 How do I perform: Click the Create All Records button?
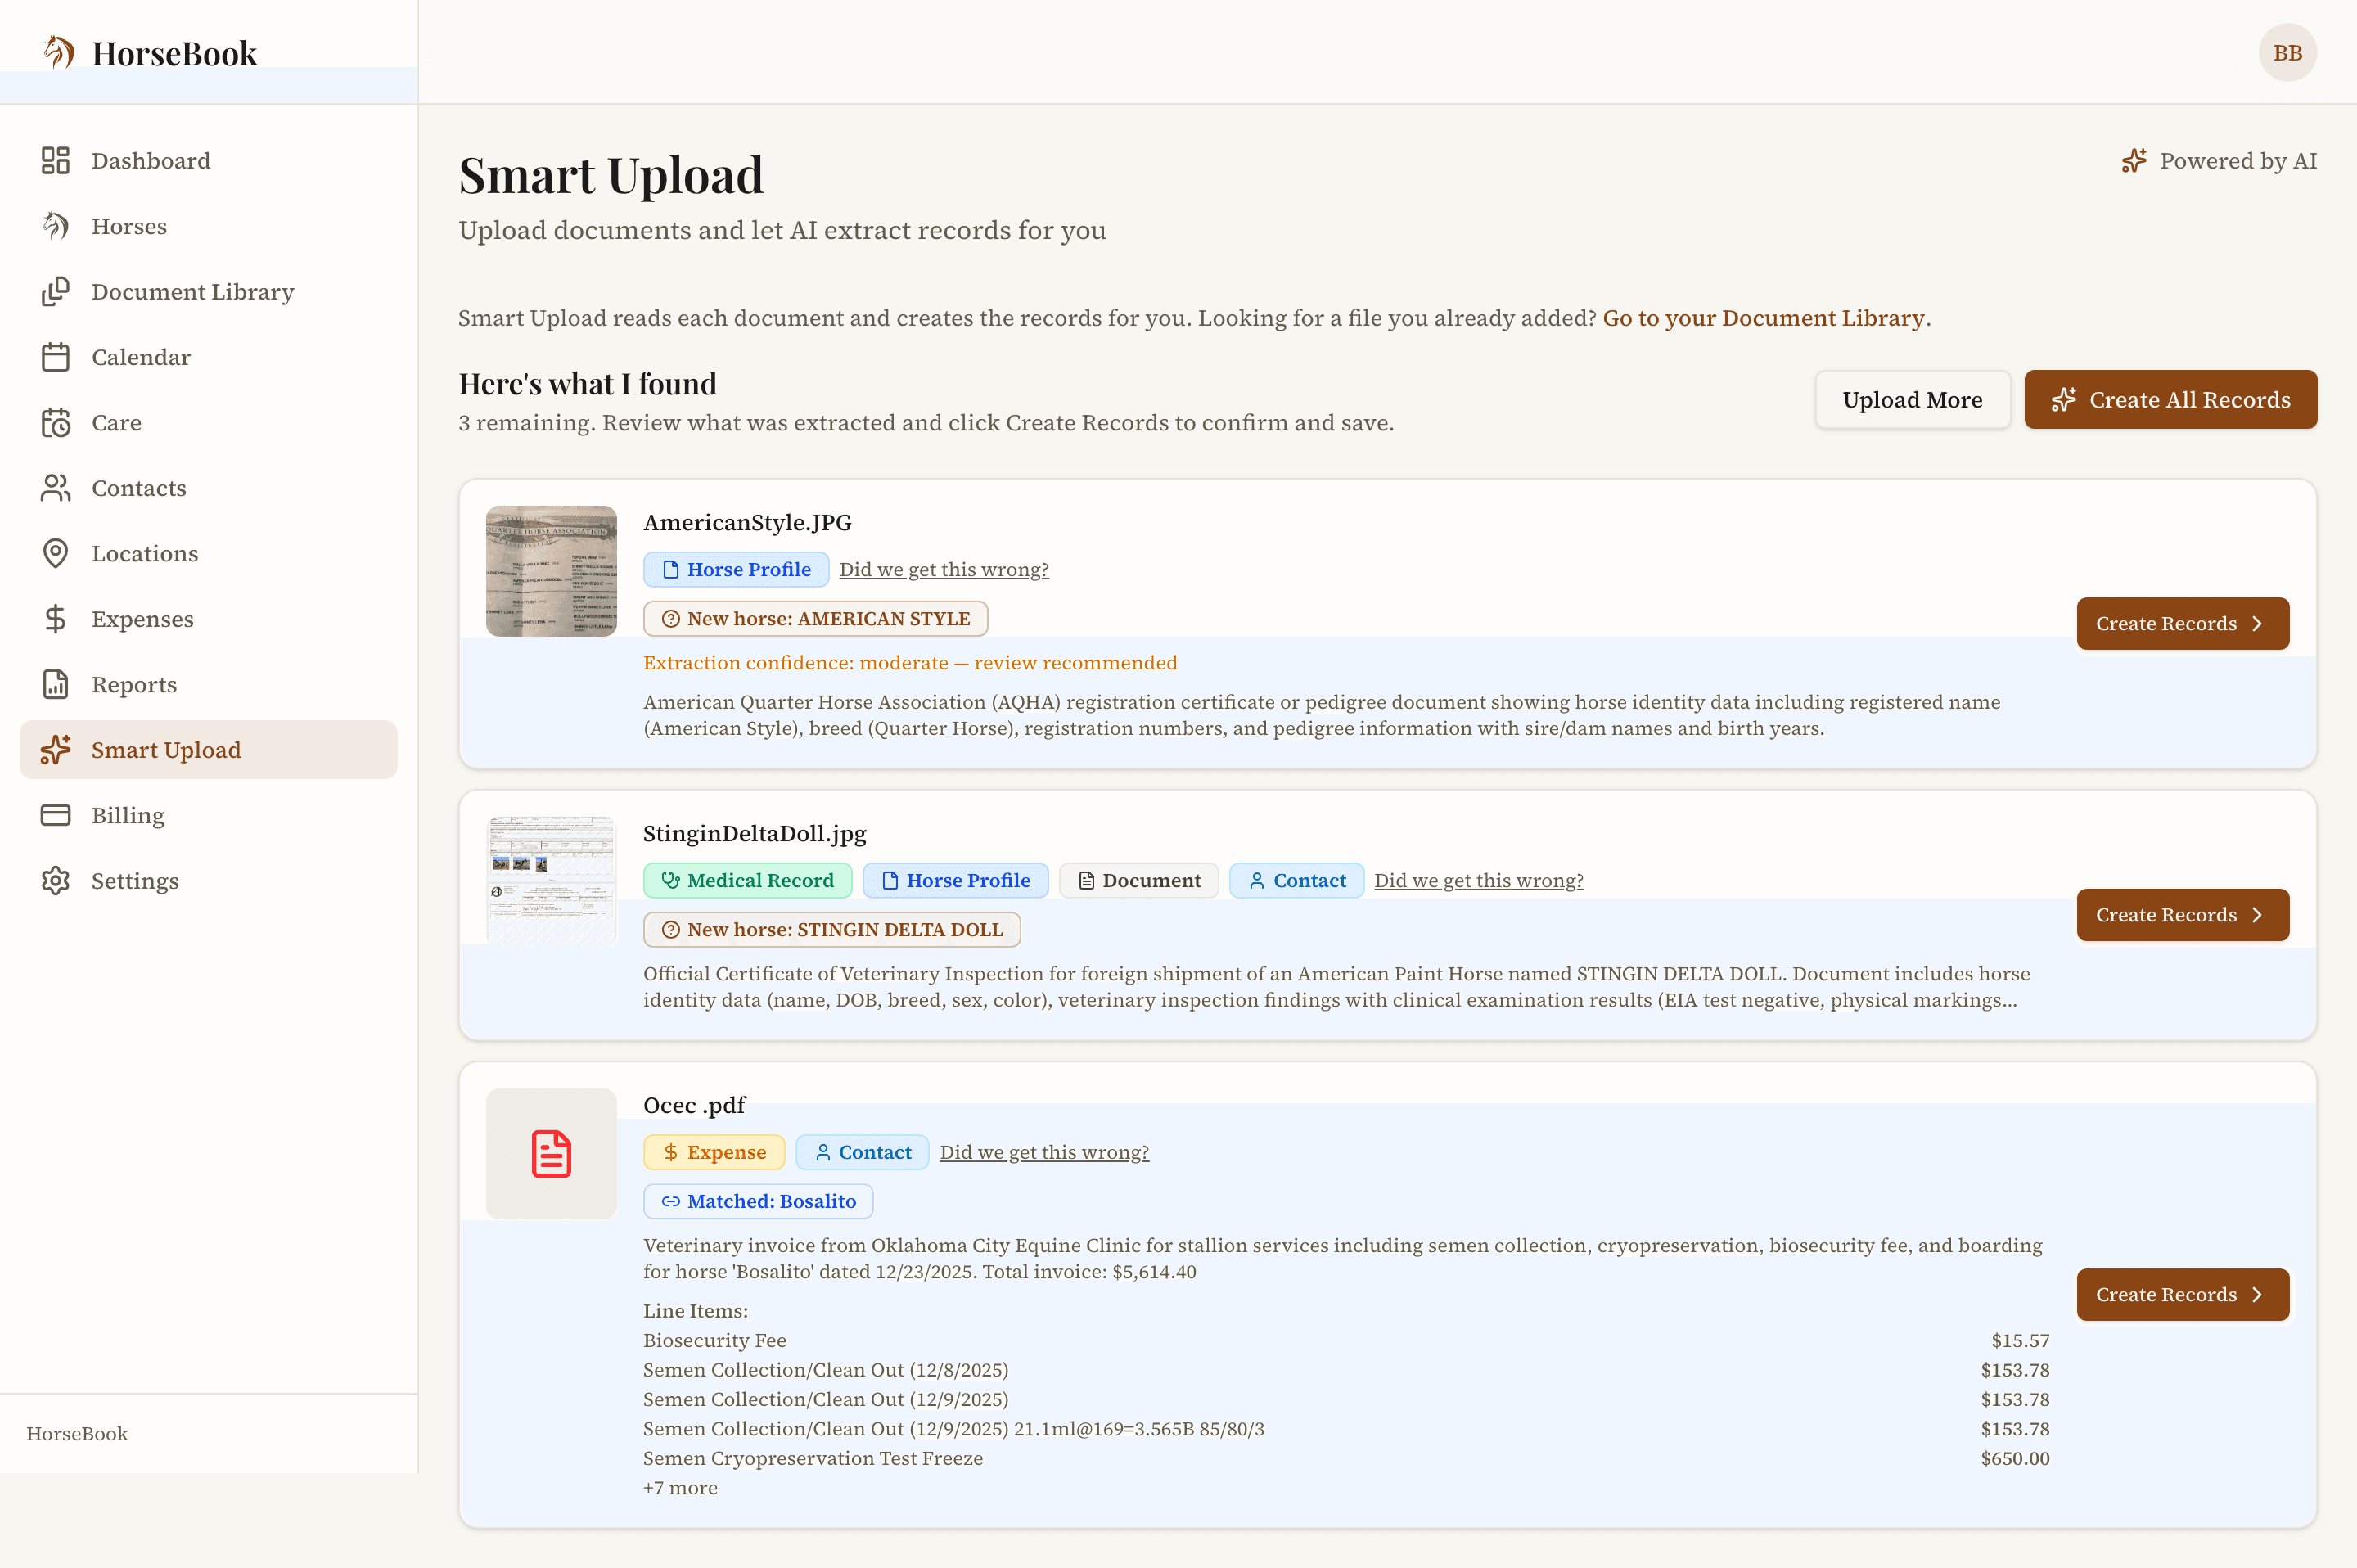click(x=2170, y=400)
